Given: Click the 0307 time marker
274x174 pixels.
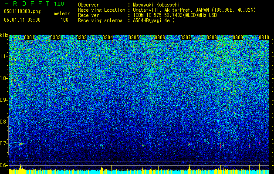Looking at the screenshot, I should (186, 37).
